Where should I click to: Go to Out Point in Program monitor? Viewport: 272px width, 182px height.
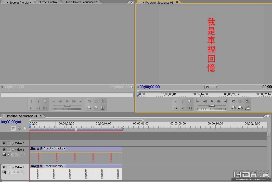[x=183, y=108]
